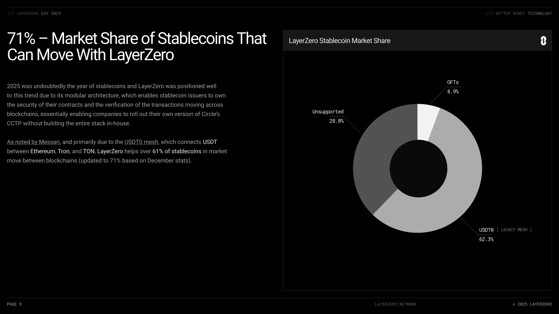Image resolution: width=559 pixels, height=314 pixels.
Task: Click the "Unsupported" chart label
Action: click(x=328, y=112)
